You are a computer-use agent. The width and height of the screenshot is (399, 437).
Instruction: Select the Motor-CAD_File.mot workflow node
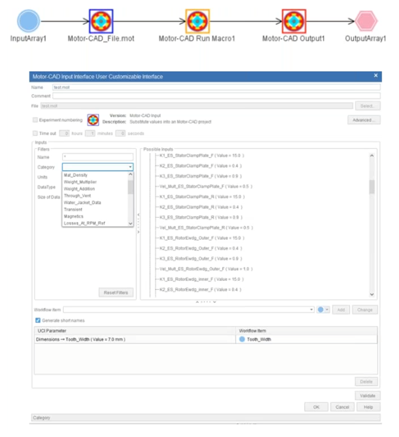(x=101, y=21)
